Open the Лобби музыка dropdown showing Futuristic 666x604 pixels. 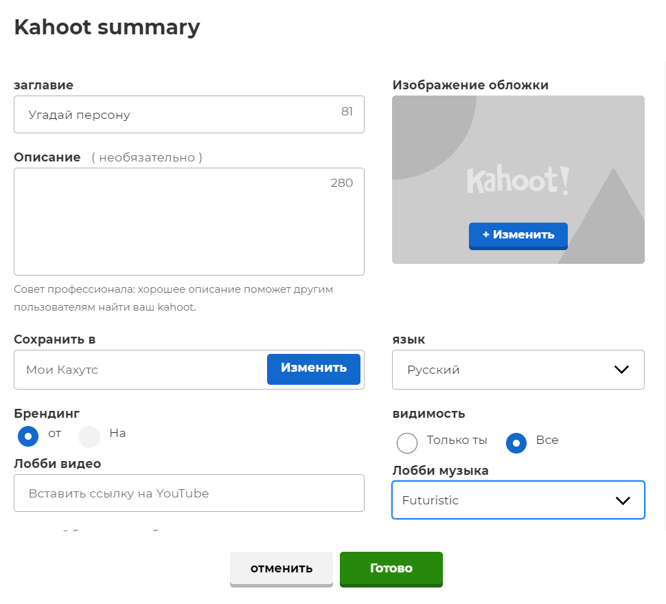point(518,500)
